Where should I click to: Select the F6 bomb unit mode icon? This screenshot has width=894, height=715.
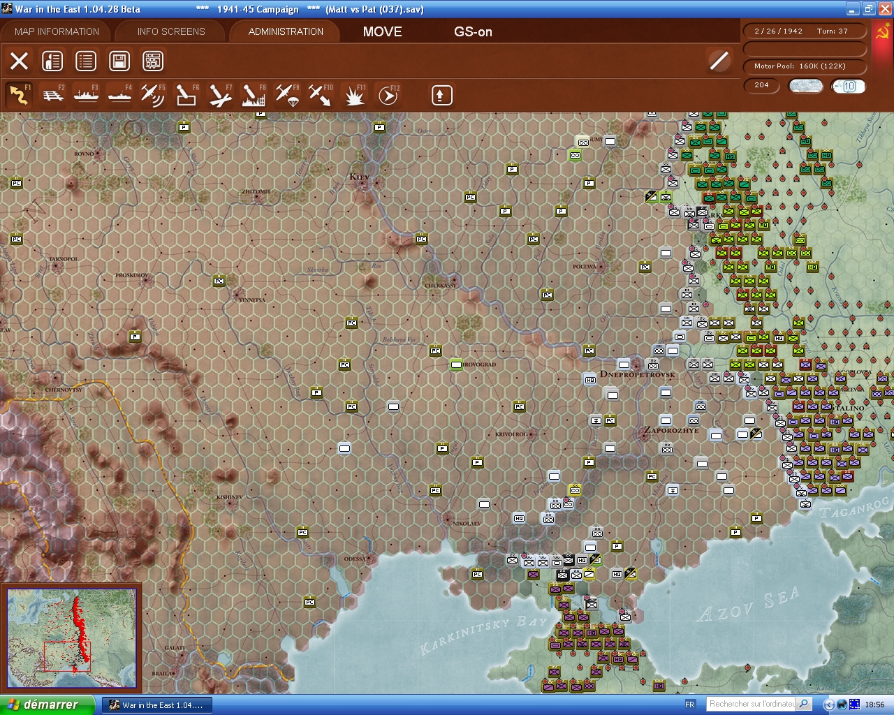(x=186, y=95)
